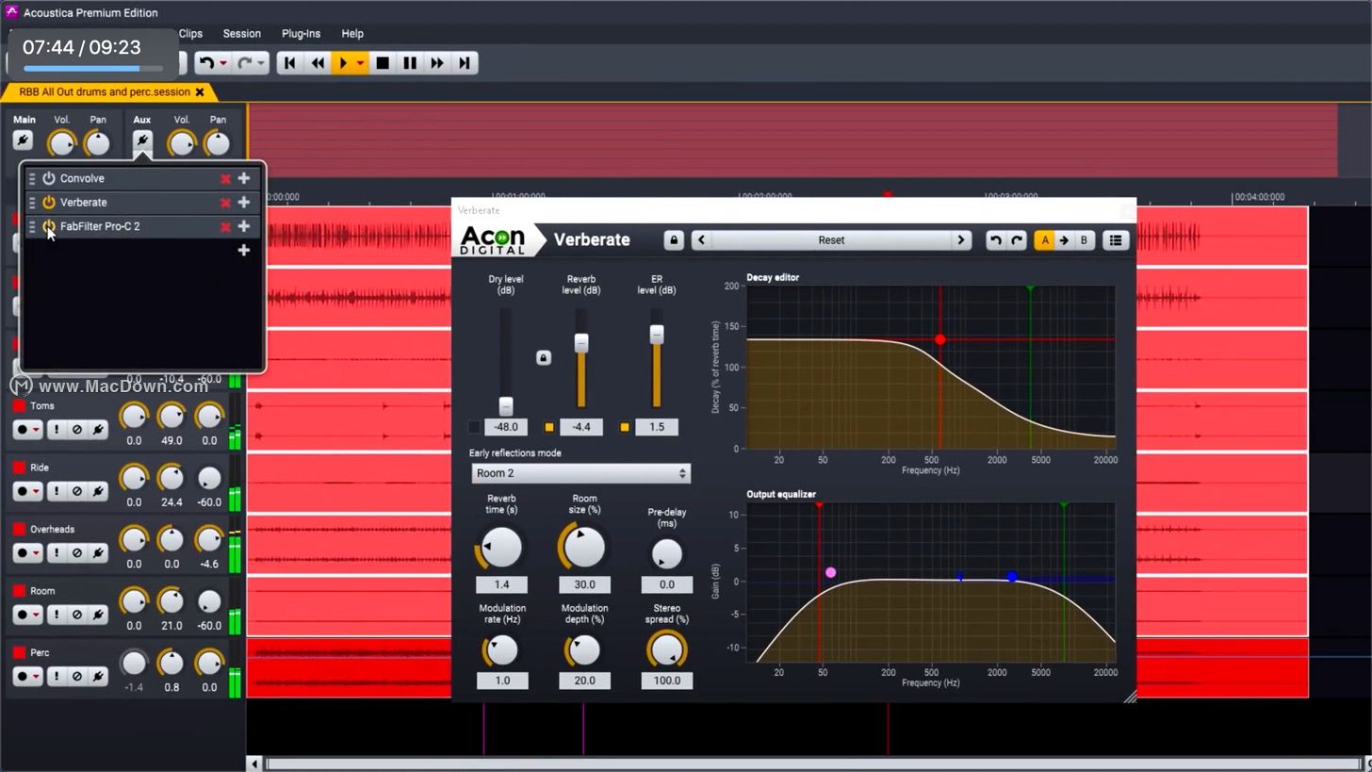Click the rewind transport button

click(318, 63)
